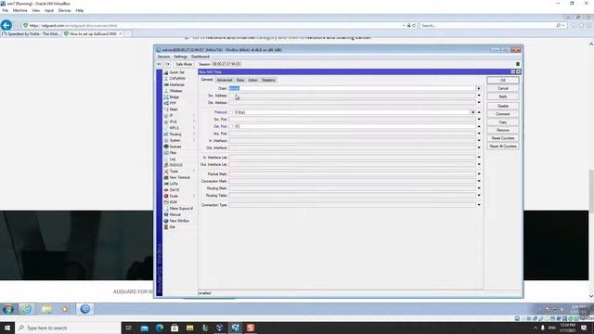Open the VirtualBox Devices menu
This screenshot has width=594, height=334.
(x=64, y=10)
